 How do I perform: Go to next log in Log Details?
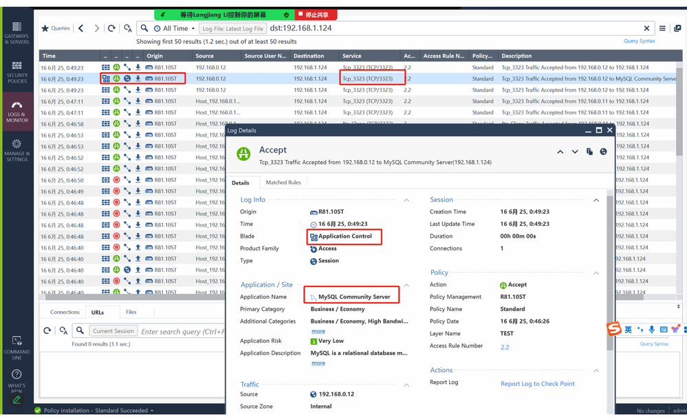pos(575,152)
